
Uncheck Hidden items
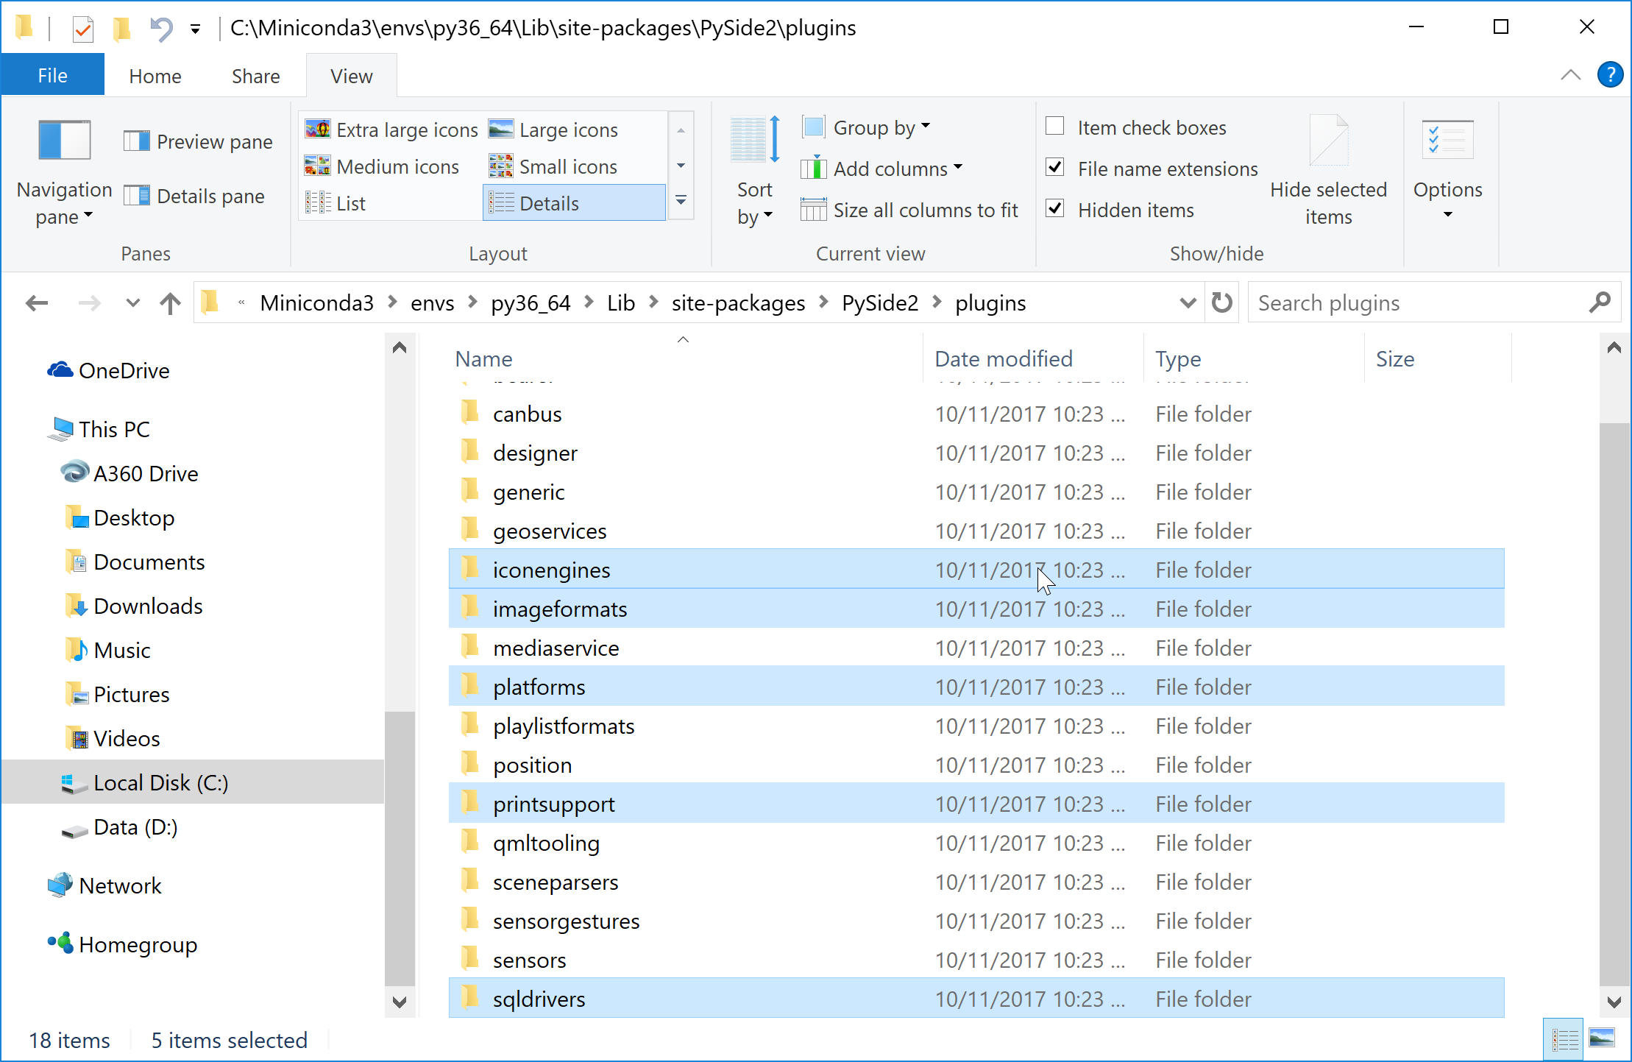(x=1055, y=209)
